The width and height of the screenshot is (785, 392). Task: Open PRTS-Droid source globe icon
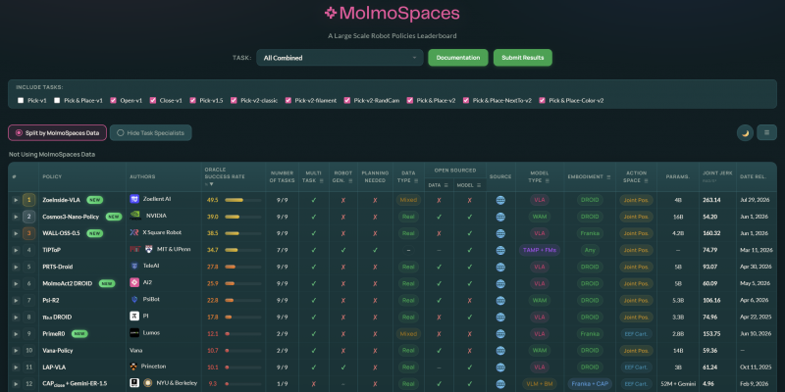(500, 267)
